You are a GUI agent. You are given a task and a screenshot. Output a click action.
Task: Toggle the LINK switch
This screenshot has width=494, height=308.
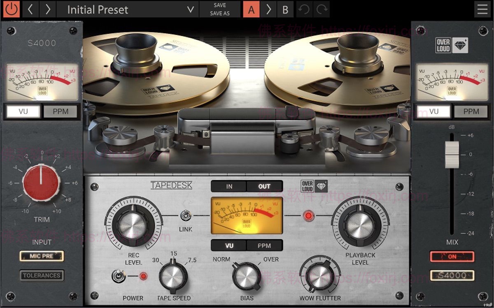[186, 216]
